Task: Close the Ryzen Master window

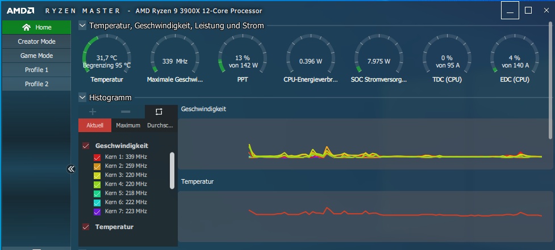Action: point(546,10)
